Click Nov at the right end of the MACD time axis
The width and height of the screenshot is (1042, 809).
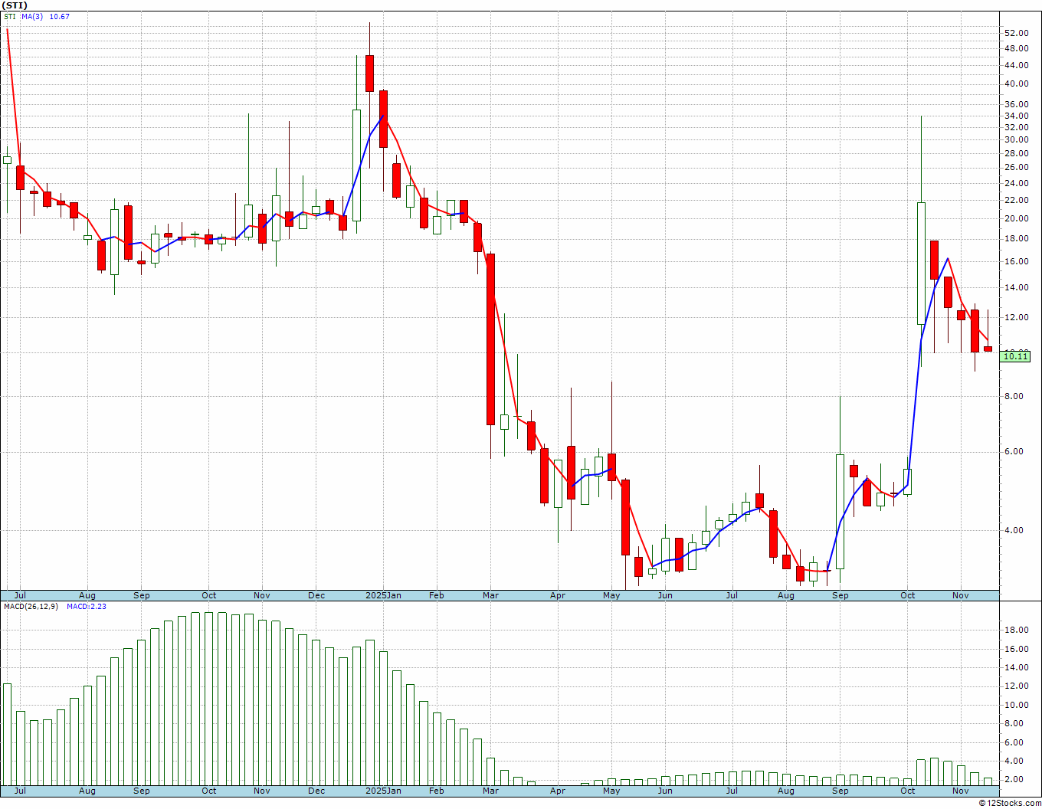pos(960,791)
